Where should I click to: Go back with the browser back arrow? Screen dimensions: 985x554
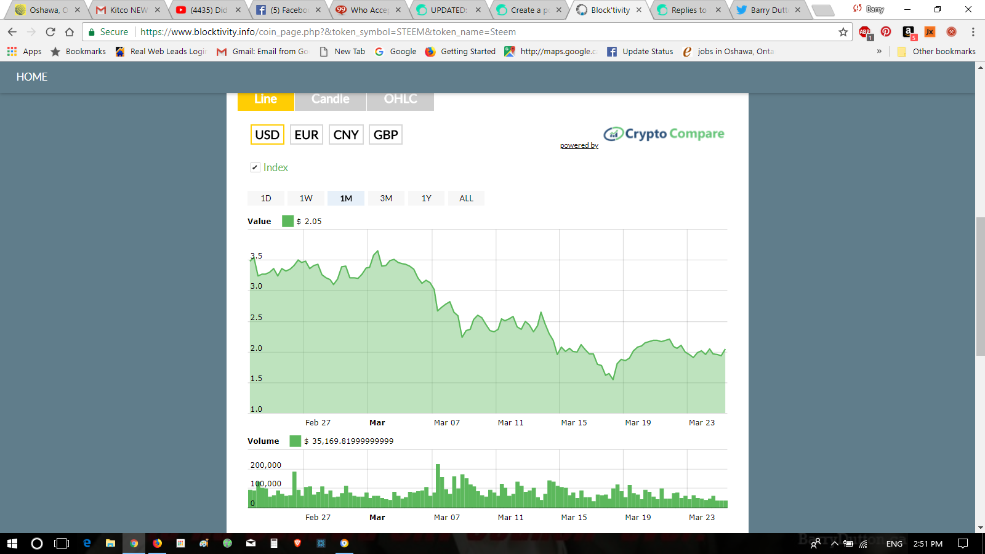tap(12, 32)
